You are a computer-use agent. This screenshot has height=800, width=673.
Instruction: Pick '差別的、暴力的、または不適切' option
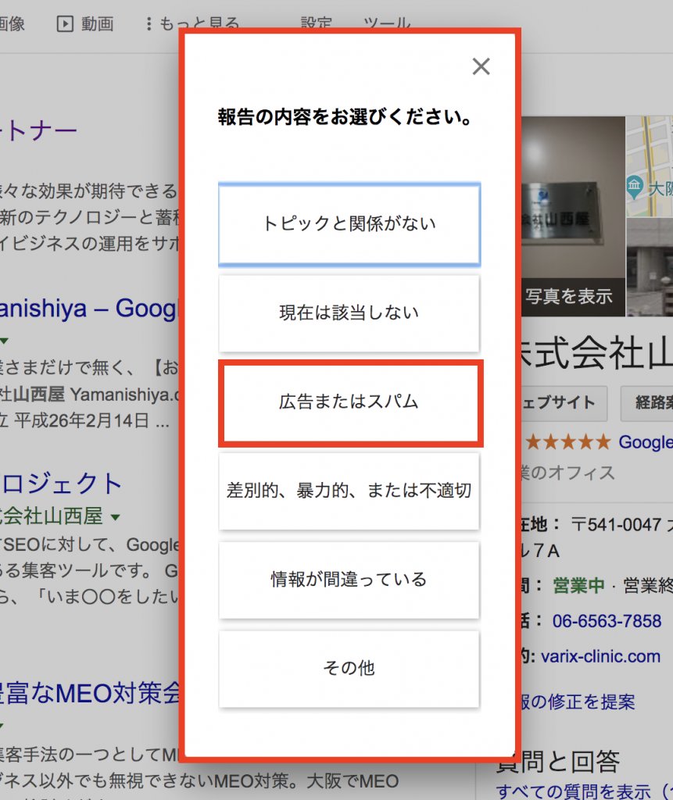(349, 491)
